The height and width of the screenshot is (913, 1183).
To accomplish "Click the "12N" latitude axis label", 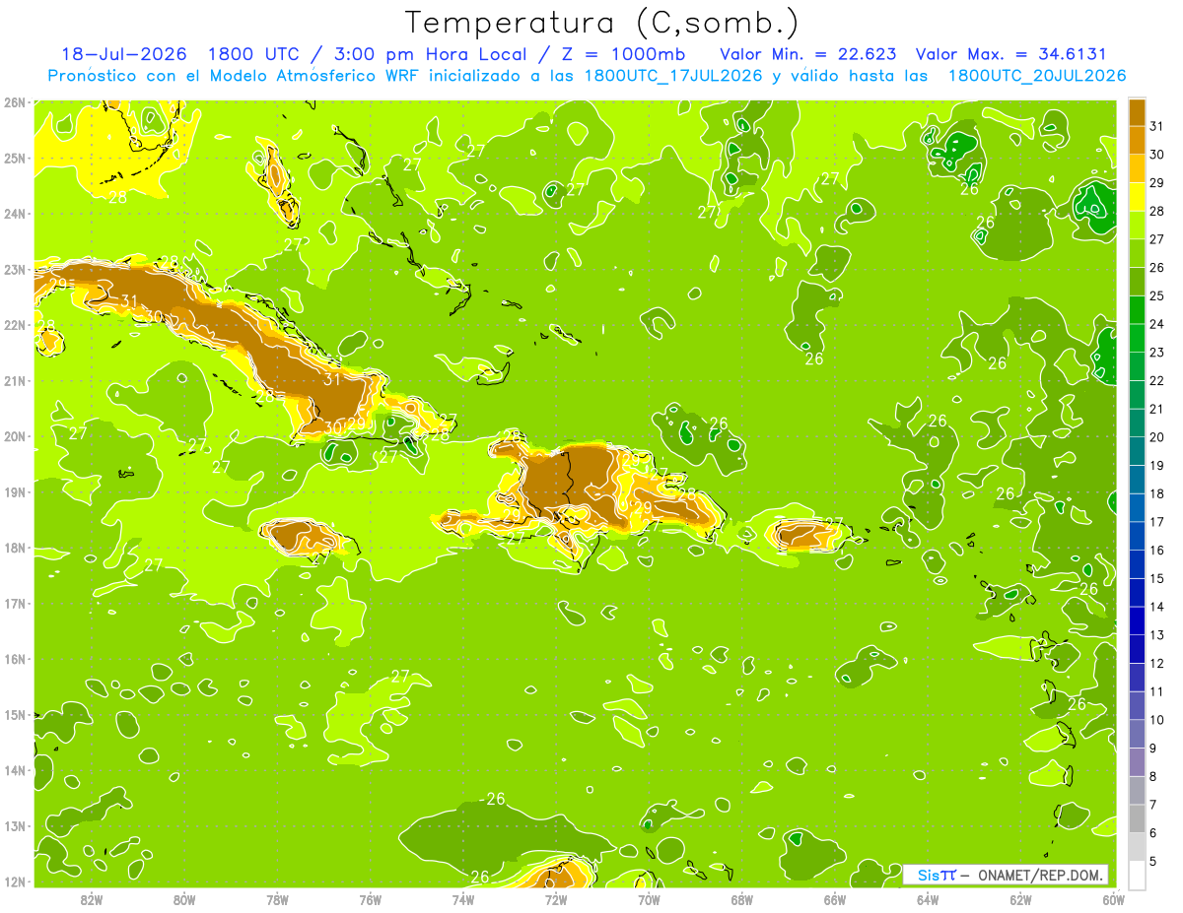I will [14, 881].
